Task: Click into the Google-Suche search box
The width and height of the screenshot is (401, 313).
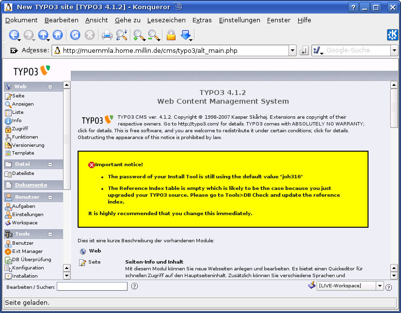Action: (357, 50)
